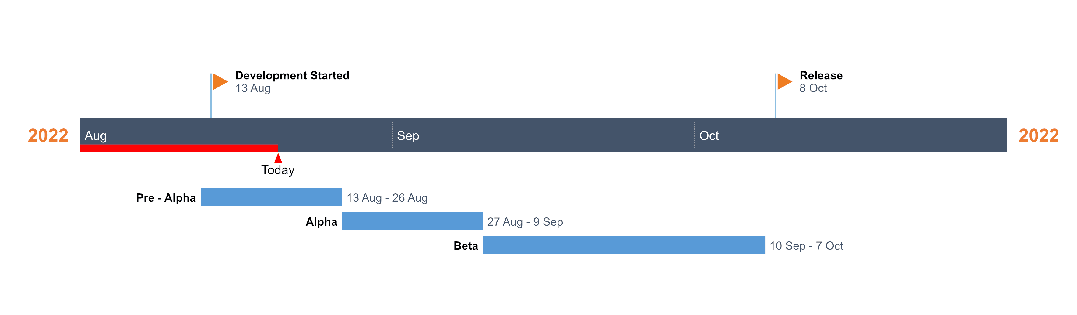
Task: Click the "Development Started" milestone title
Action: 292,76
